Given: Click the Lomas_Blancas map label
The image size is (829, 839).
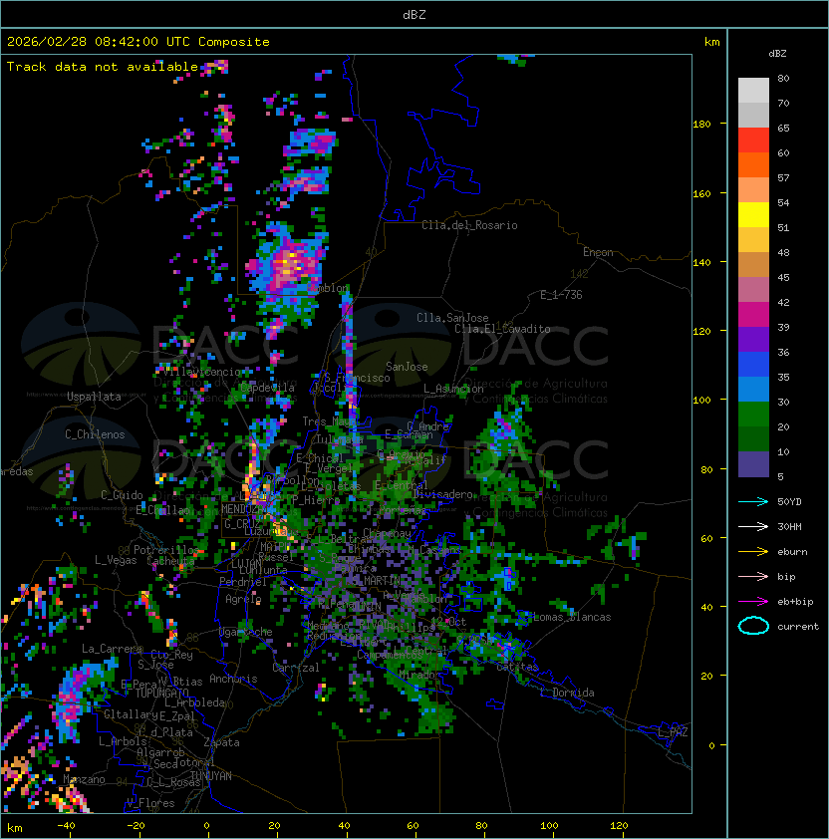Looking at the screenshot, I should point(572,617).
